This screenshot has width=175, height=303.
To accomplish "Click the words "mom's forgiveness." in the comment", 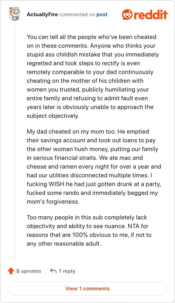I will pos(53,202).
